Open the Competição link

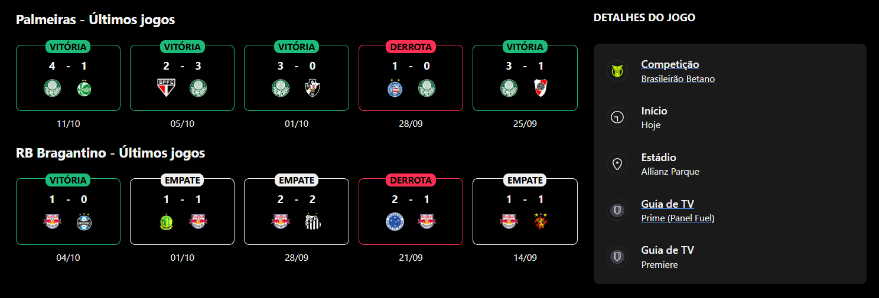670,64
